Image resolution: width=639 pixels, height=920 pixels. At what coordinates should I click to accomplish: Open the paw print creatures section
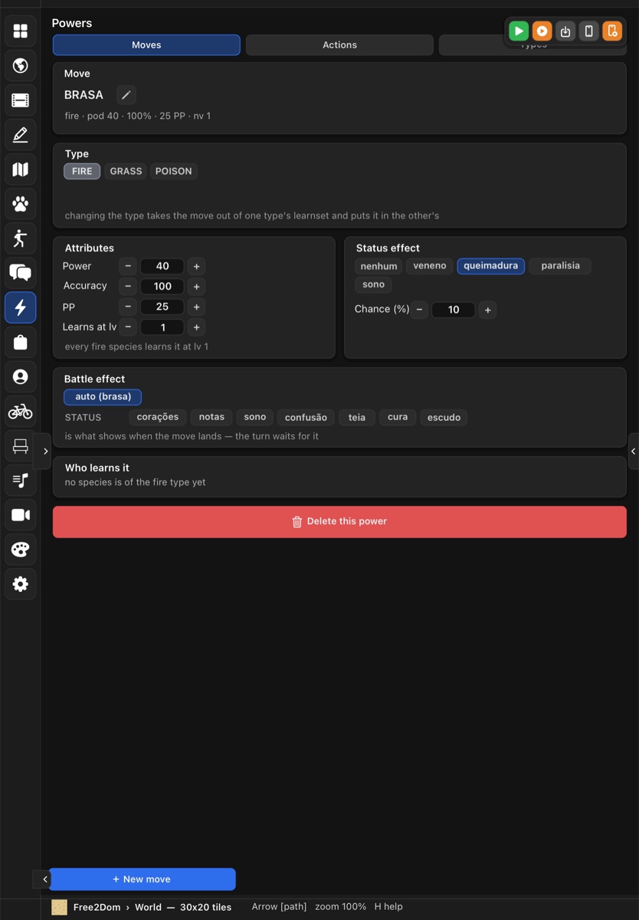21,204
